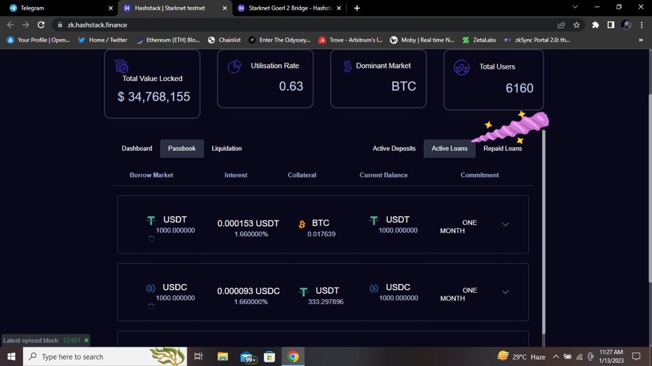
Task: Click USDC icon in second row Current Balance
Action: tap(374, 288)
